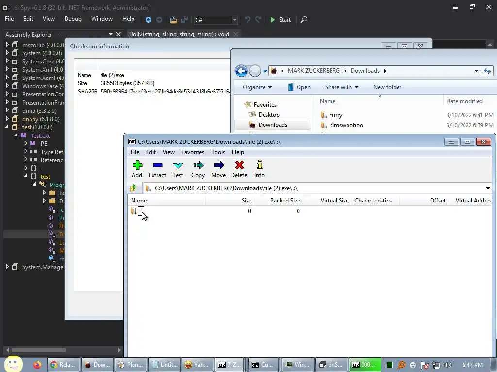Select Desktop in Explorer Favorites

click(269, 114)
